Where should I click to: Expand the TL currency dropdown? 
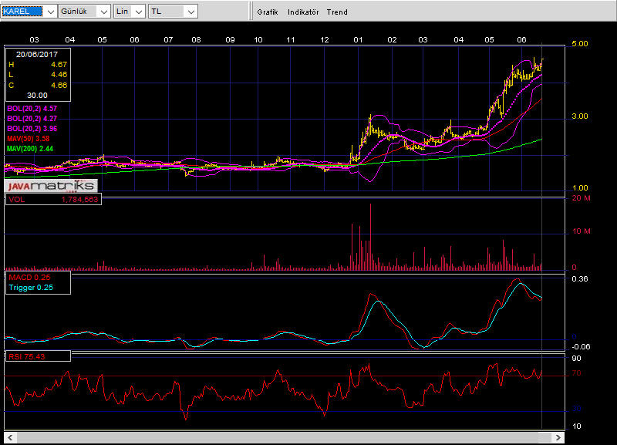(x=189, y=12)
